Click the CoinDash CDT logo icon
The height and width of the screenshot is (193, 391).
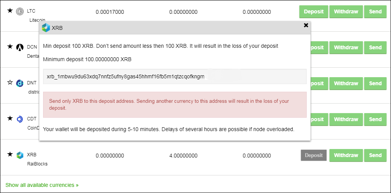pyautogui.click(x=20, y=119)
